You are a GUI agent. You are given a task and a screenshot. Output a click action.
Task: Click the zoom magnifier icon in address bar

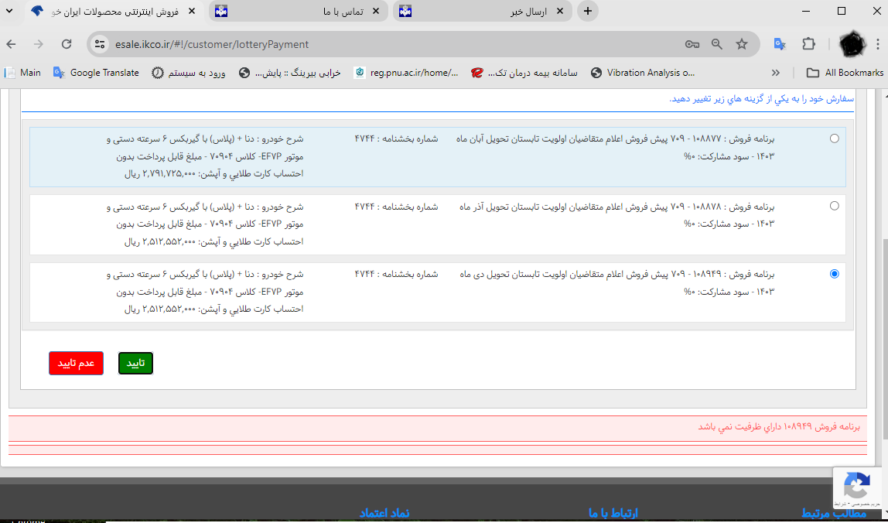(717, 44)
